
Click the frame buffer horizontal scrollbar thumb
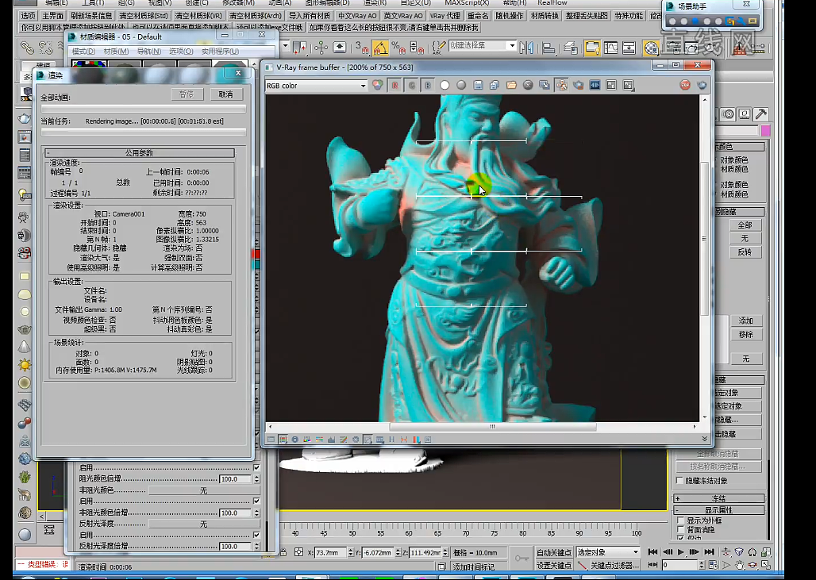[492, 427]
